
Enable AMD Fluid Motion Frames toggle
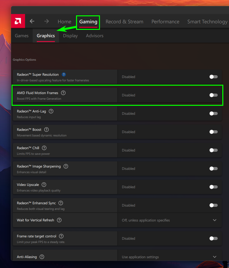pyautogui.click(x=214, y=95)
